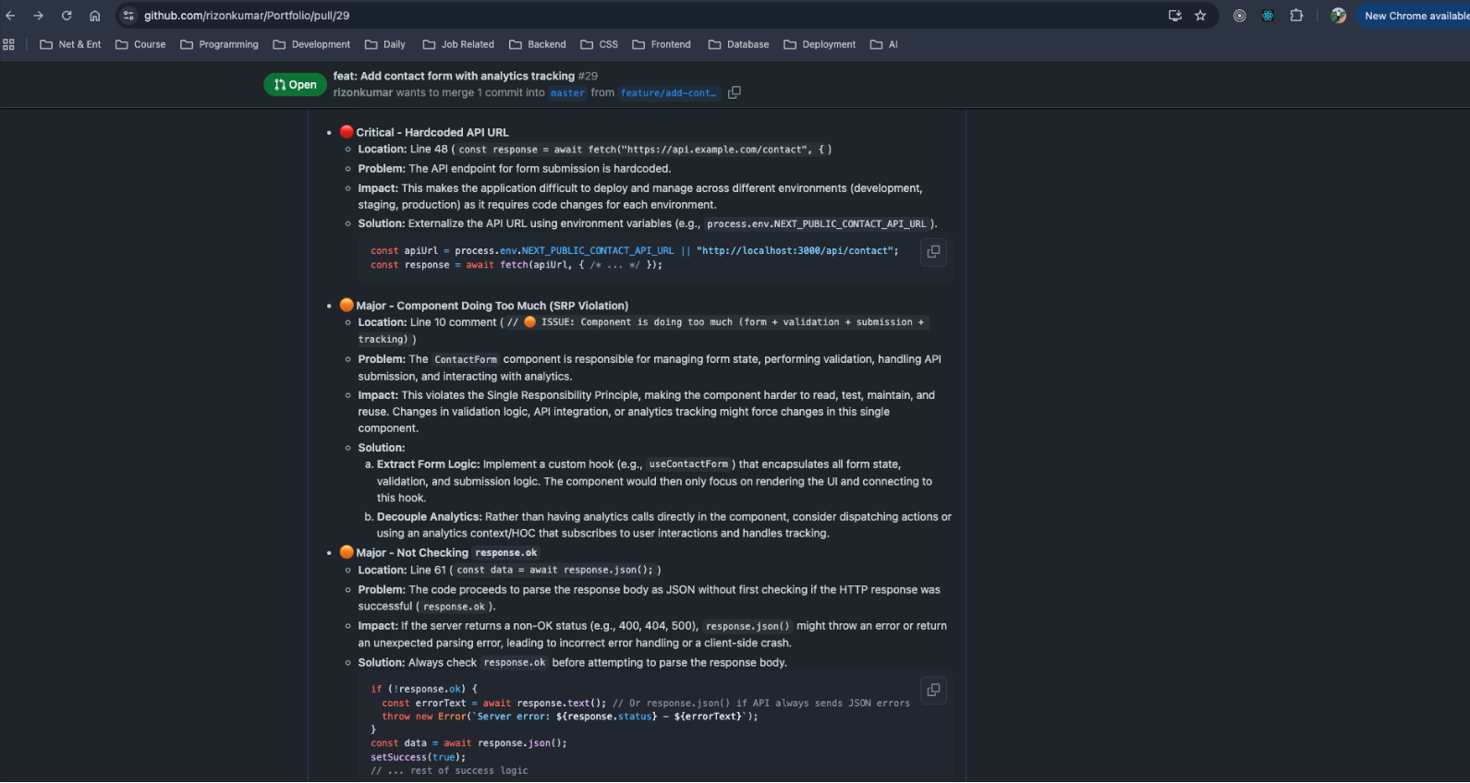Open the Job Related bookmark folder

click(458, 44)
